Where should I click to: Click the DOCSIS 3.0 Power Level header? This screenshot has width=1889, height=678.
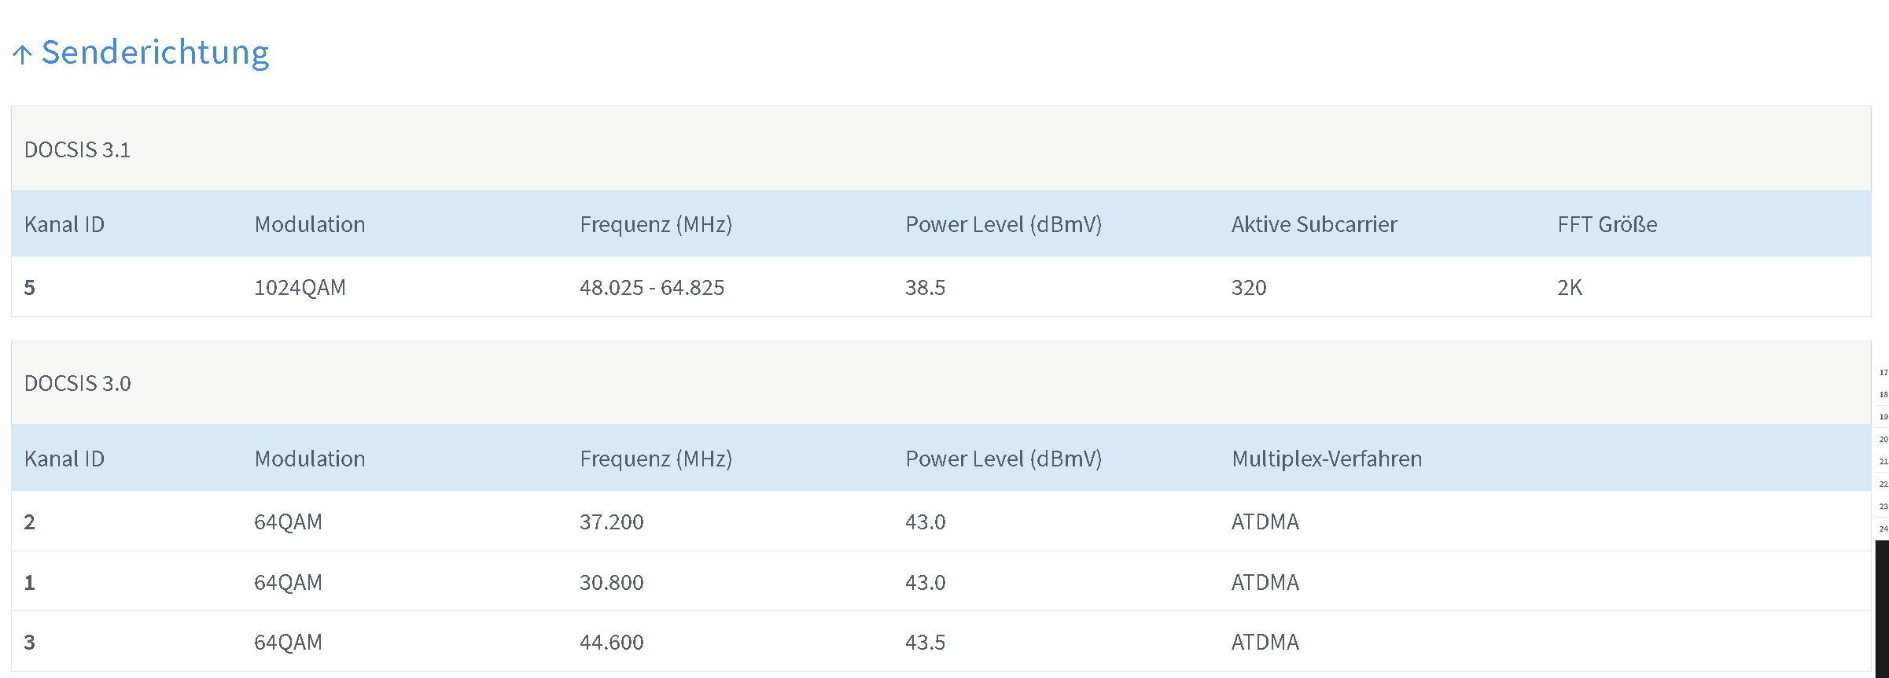coord(1003,459)
